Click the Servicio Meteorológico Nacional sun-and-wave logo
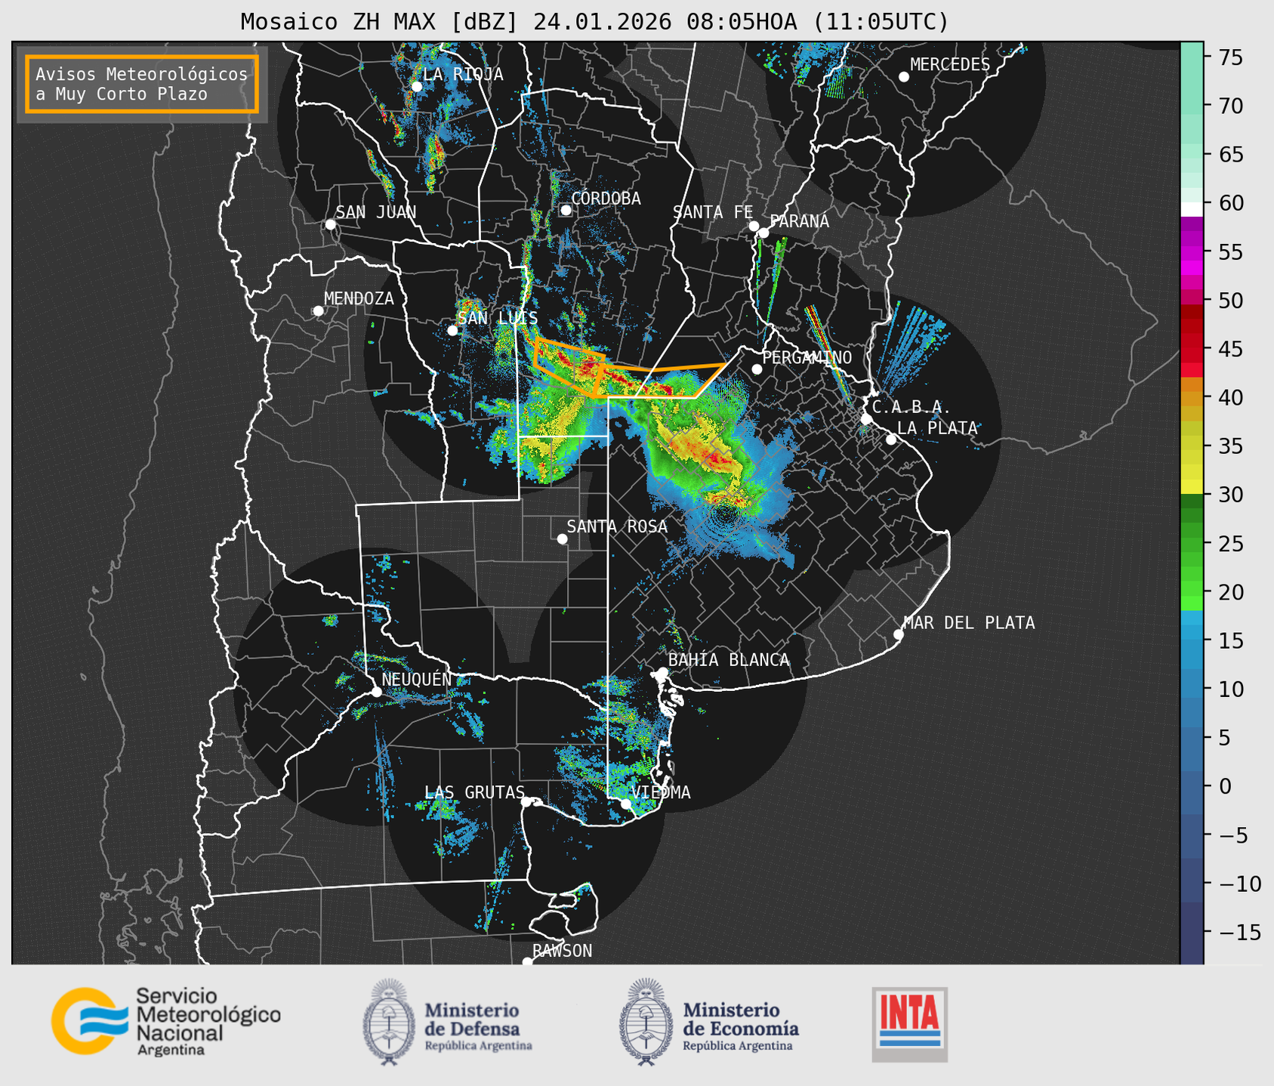Screen dimensions: 1274x1086 click(88, 1020)
